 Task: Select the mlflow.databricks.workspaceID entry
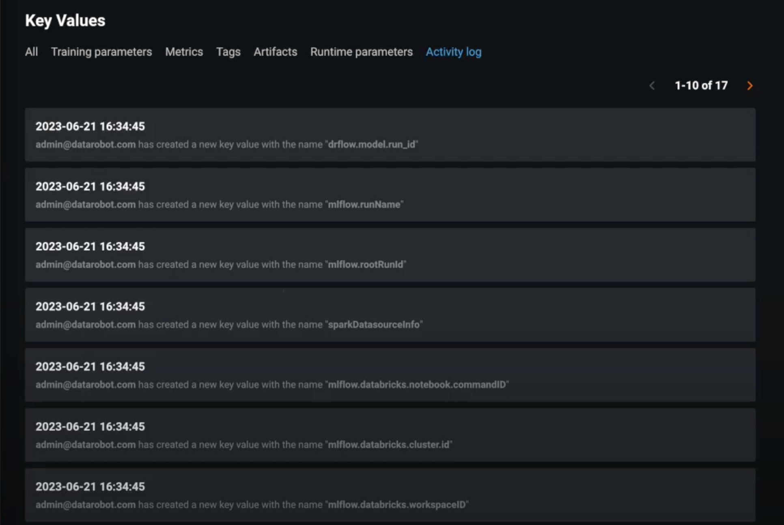pyautogui.click(x=390, y=495)
